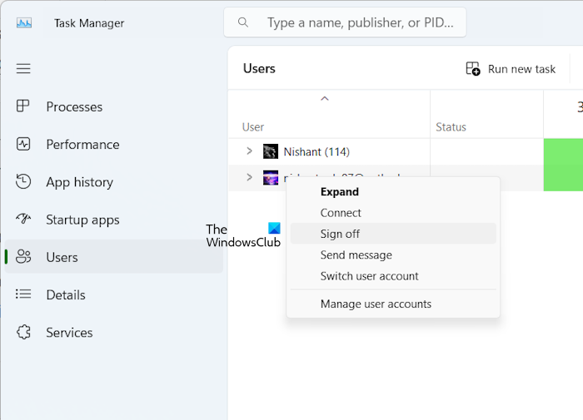Viewport: 583px width, 420px height.
Task: Open the Startup apps page
Action: click(x=113, y=220)
